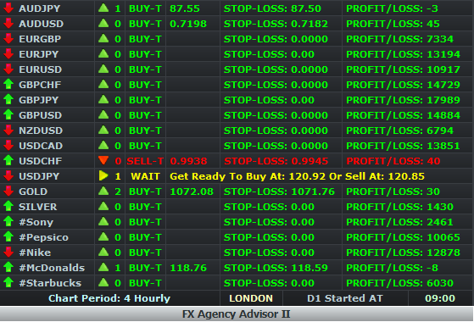The width and height of the screenshot is (474, 322).
Task: Click the green triangle signal in GOLD row
Action: click(103, 191)
